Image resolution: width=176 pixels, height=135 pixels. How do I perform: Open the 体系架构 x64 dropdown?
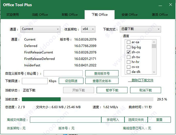coord(88,29)
